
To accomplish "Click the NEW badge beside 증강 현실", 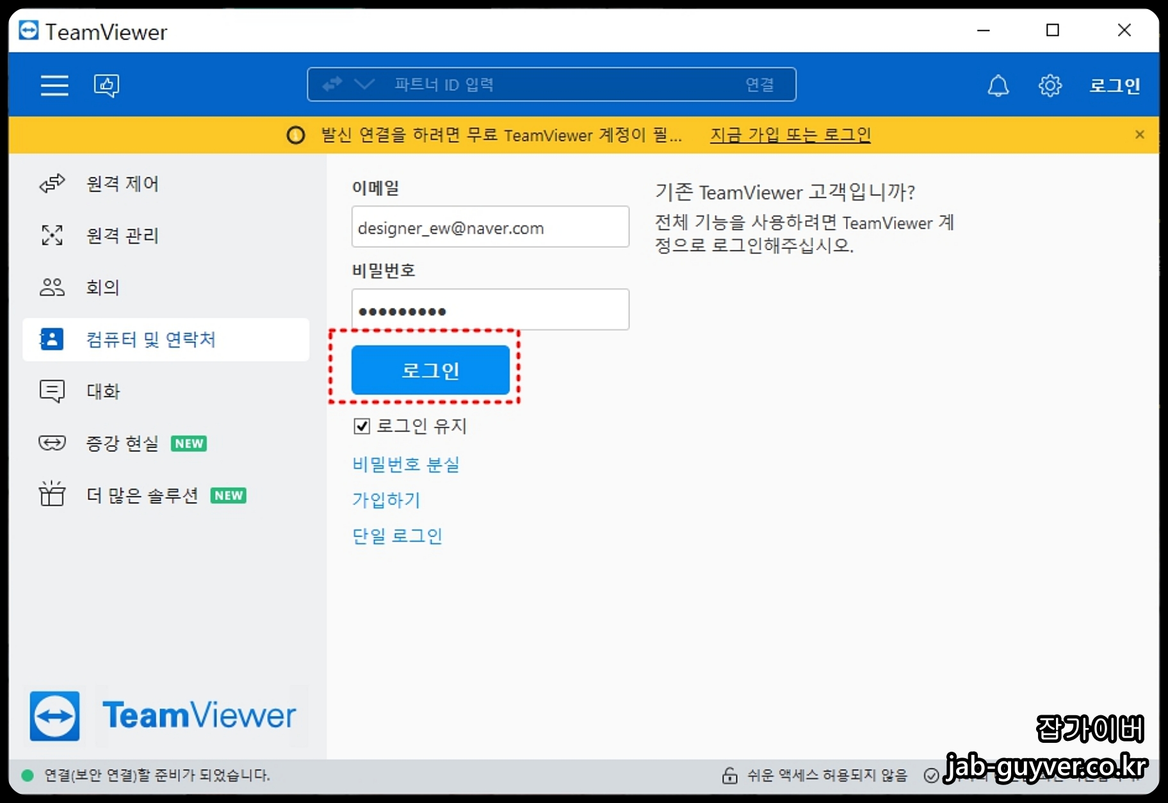I will pyautogui.click(x=189, y=444).
